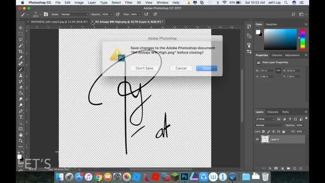Select the Crop tool
Viewport: 325px width, 183px height.
pos(20,51)
